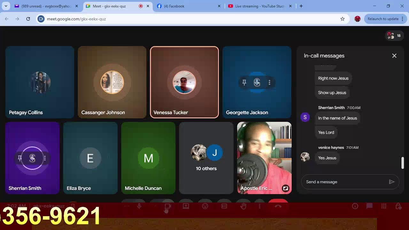The height and width of the screenshot is (230, 409).
Task: Open the Host controls lock icon
Action: [398, 206]
